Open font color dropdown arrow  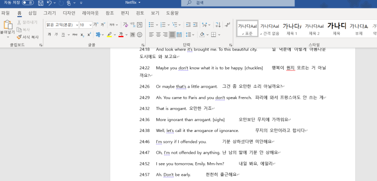(x=126, y=35)
